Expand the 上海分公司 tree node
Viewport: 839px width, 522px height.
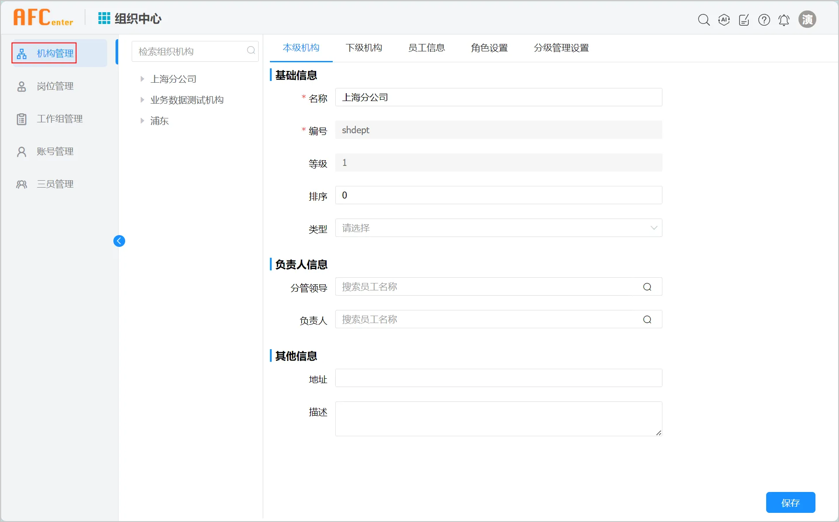click(142, 79)
